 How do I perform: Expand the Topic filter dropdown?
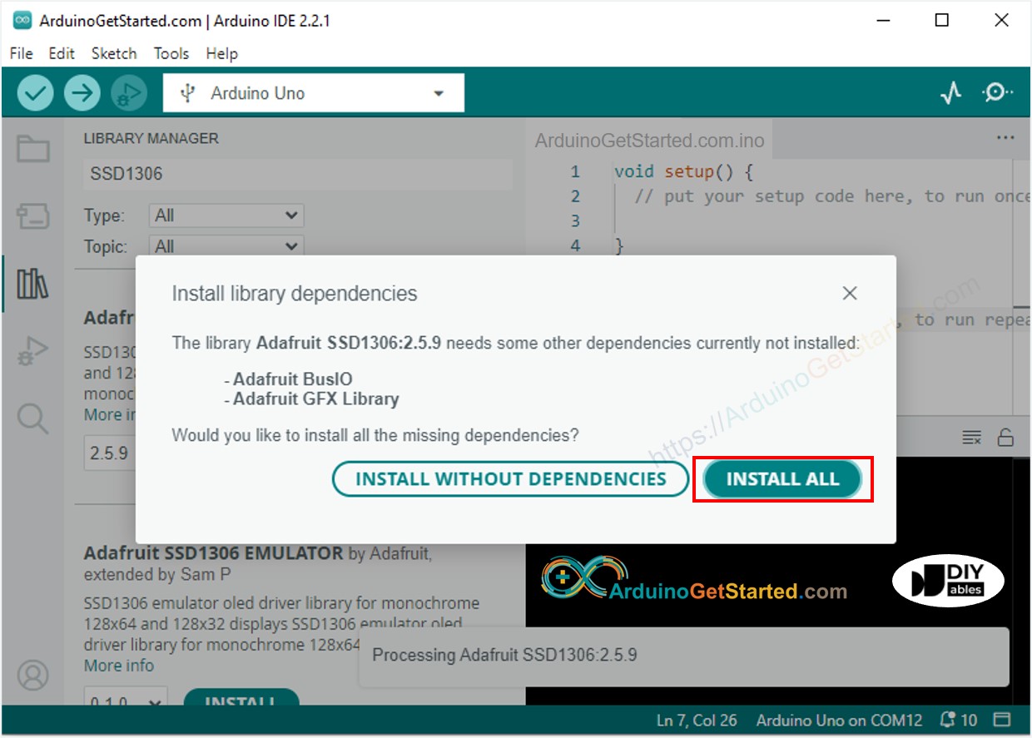pos(225,245)
